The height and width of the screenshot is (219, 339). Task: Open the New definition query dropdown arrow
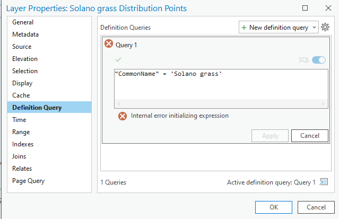point(314,27)
